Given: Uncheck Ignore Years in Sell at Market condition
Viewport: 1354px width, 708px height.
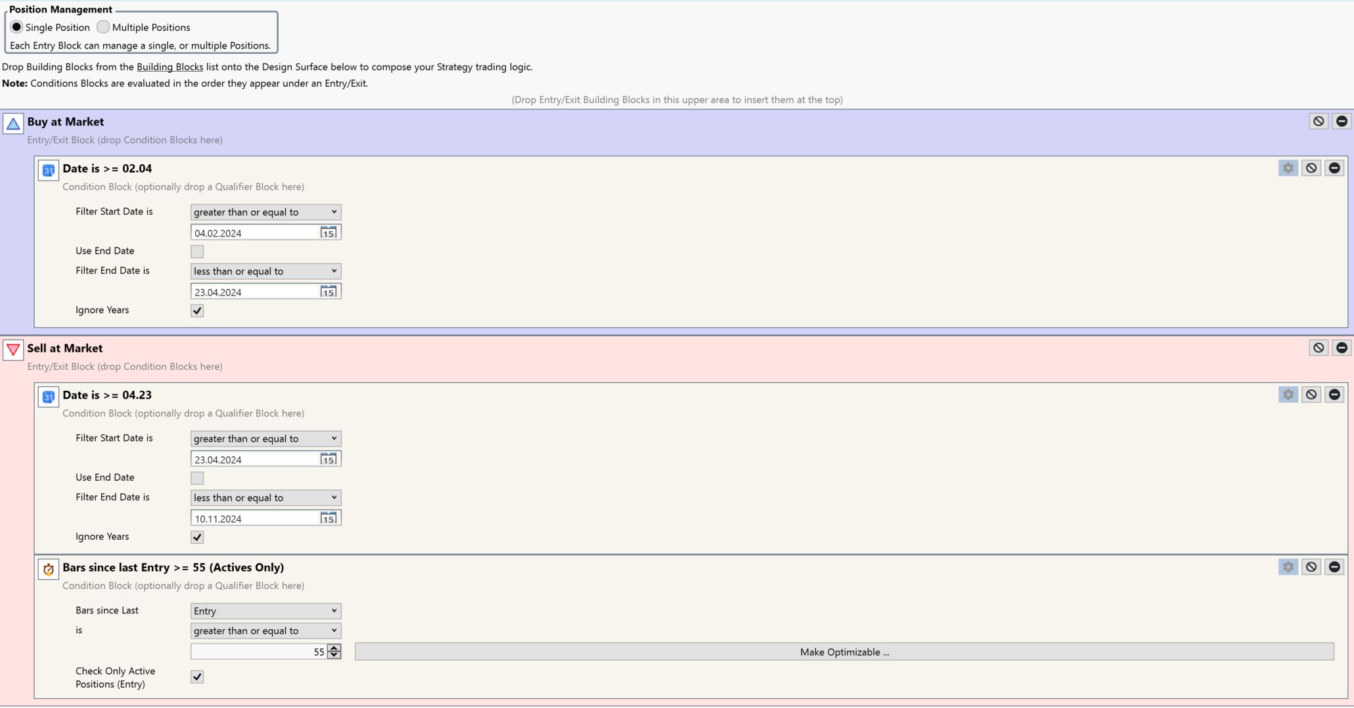Looking at the screenshot, I should click(x=197, y=537).
